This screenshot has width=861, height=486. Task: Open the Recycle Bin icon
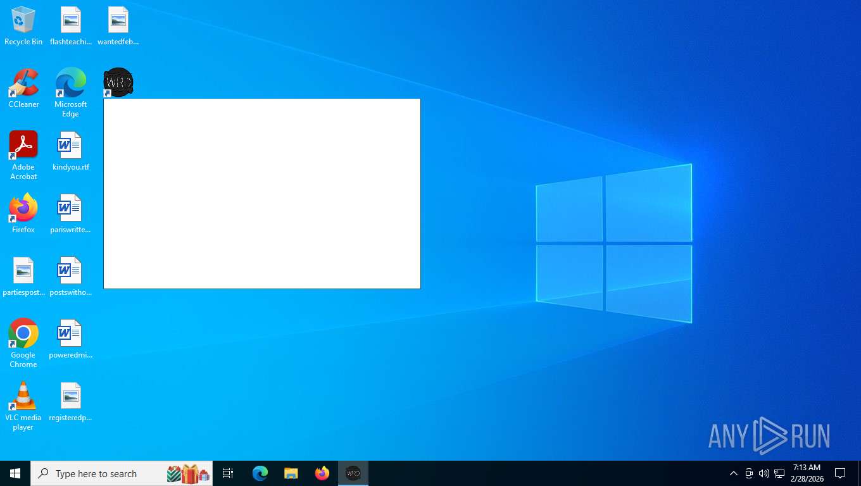coord(23,26)
